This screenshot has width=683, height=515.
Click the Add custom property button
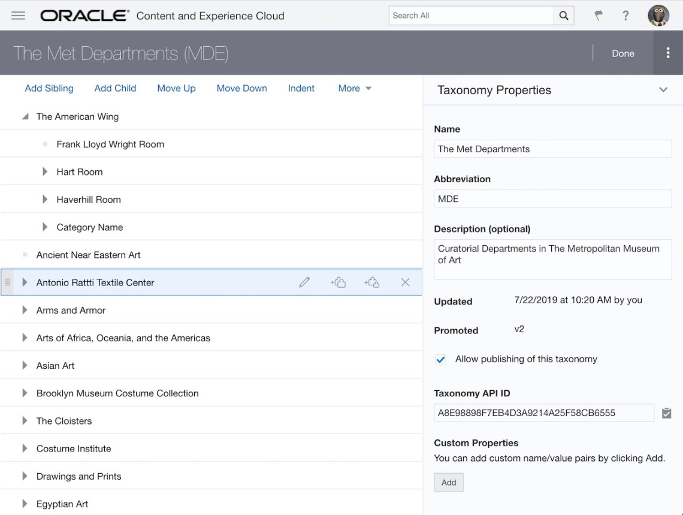click(x=449, y=483)
